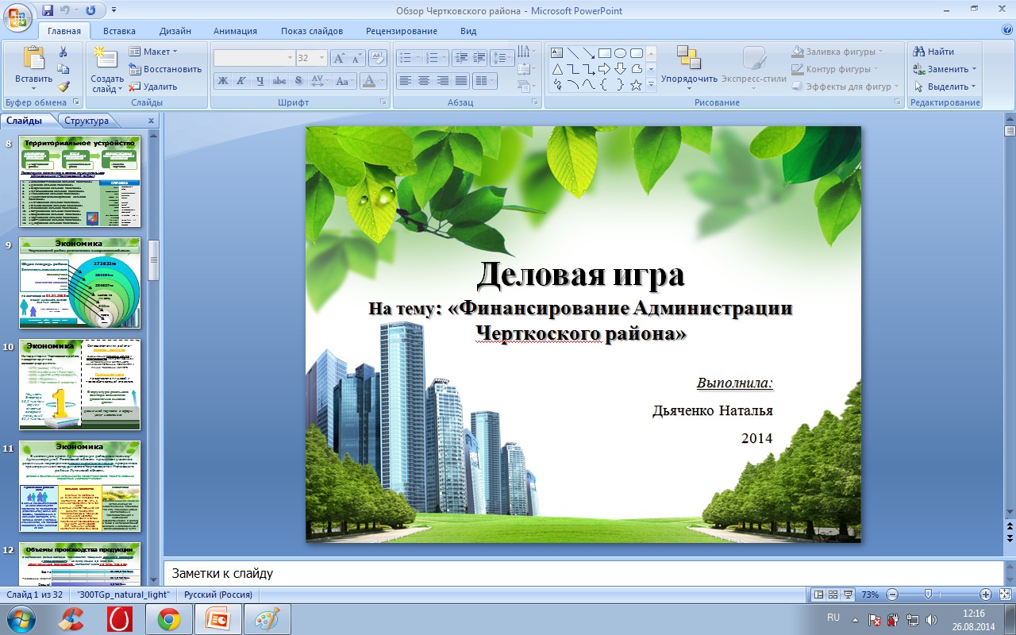1016x635 pixels.
Task: Click the Cut scissors icon
Action: point(63,52)
